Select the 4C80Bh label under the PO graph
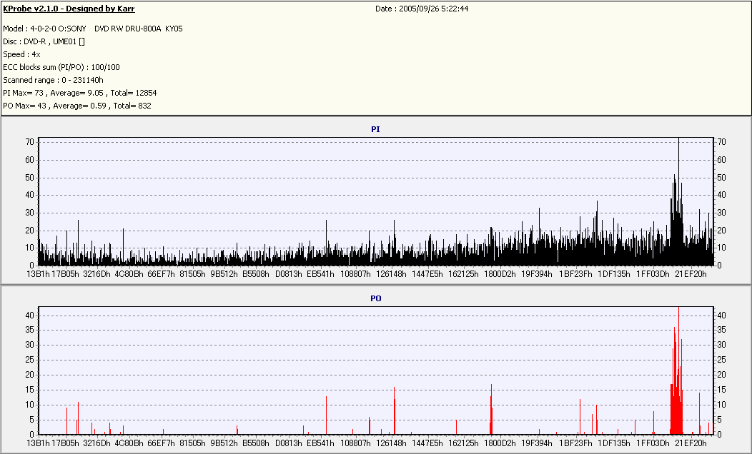 [129, 443]
